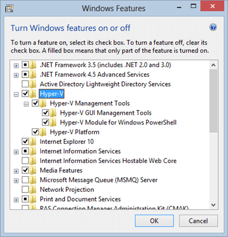This screenshot has height=237, width=228.
Task: Click folder icon beside the Hyper-V root item
Action: coord(33,94)
